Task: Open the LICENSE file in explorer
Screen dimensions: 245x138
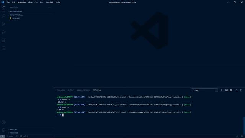Action: pyautogui.click(x=16, y=18)
